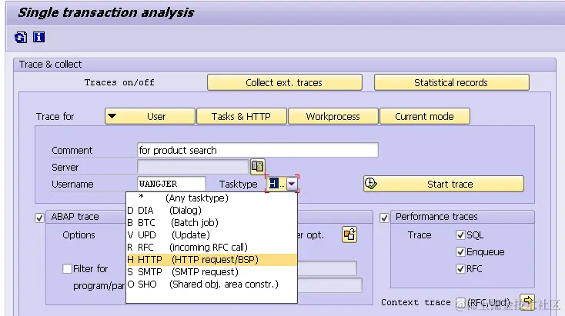Click the Trace & collect group title
This screenshot has height=316, width=565.
pos(50,65)
